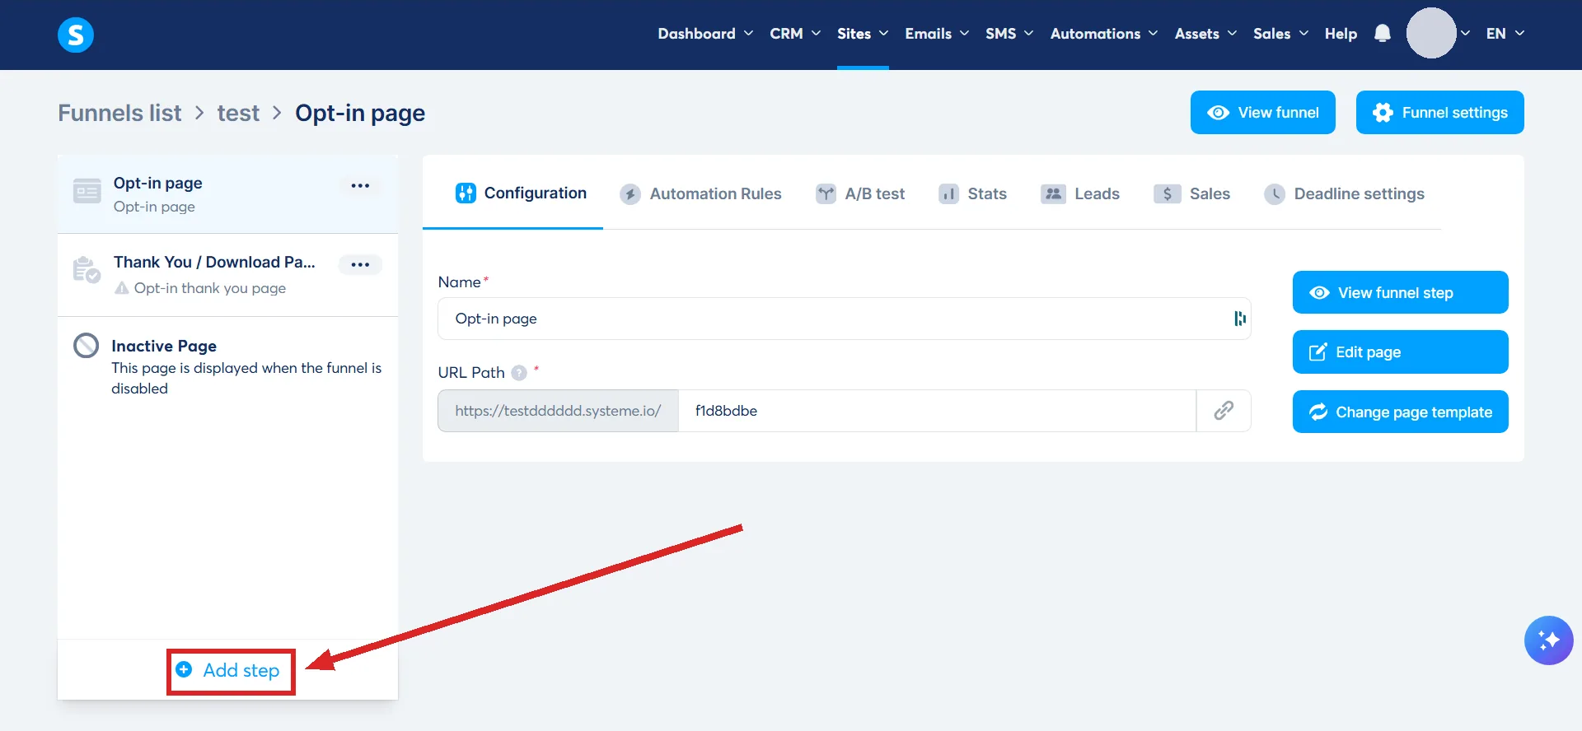Screen dimensions: 1582x731
Task: Click the systeme.io logo icon
Action: pyautogui.click(x=76, y=35)
